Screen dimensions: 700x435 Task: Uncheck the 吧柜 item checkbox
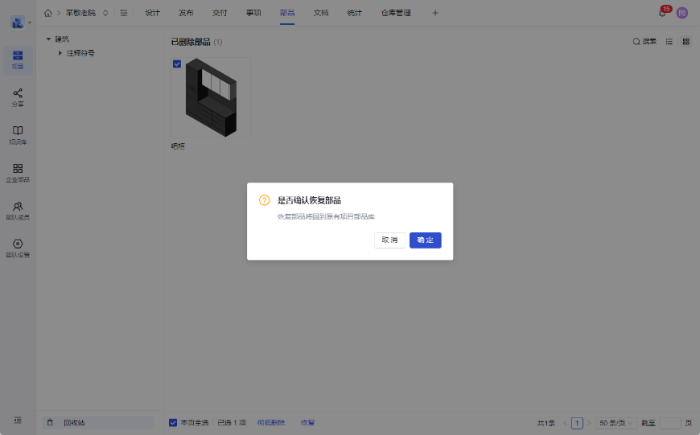(177, 64)
